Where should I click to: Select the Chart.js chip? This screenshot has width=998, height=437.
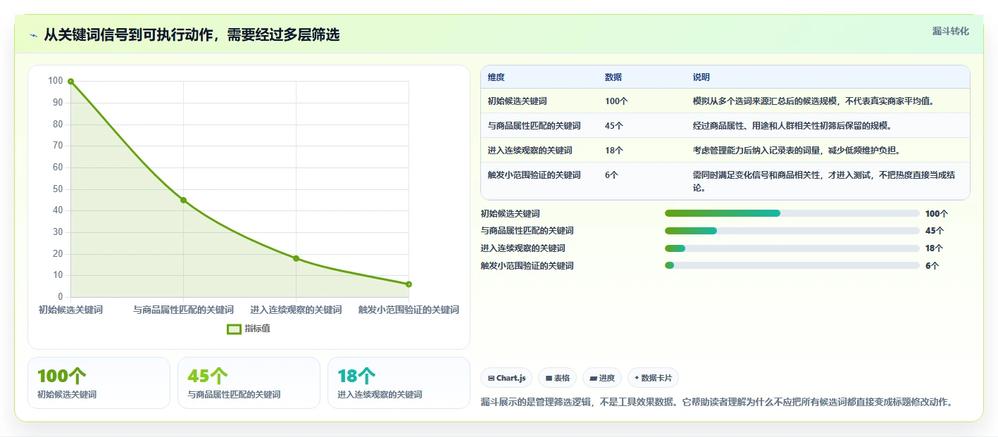pyautogui.click(x=506, y=378)
